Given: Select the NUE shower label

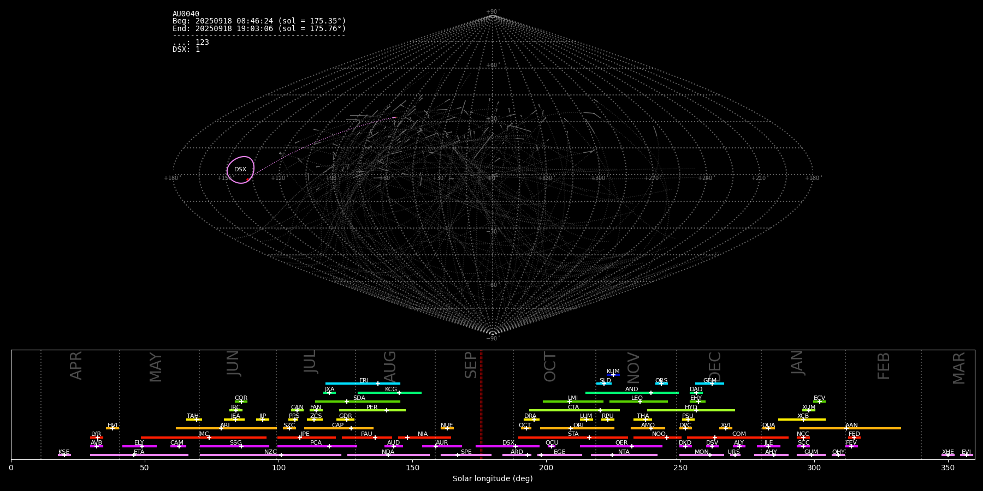Looking at the screenshot, I should pyautogui.click(x=447, y=426).
